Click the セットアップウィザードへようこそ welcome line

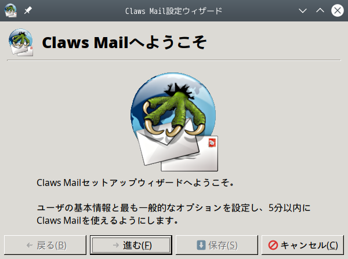(135, 183)
